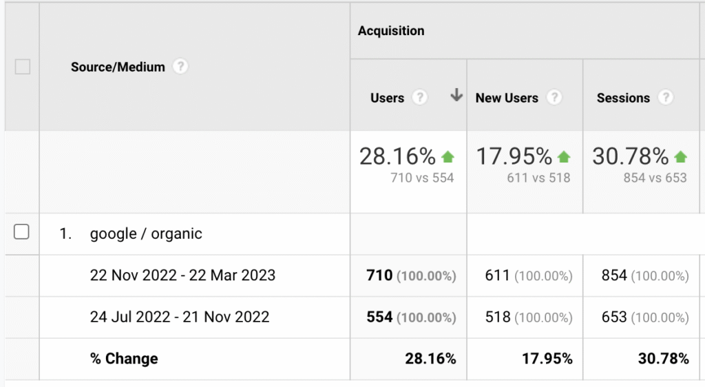Open the google / organic source link

(146, 233)
